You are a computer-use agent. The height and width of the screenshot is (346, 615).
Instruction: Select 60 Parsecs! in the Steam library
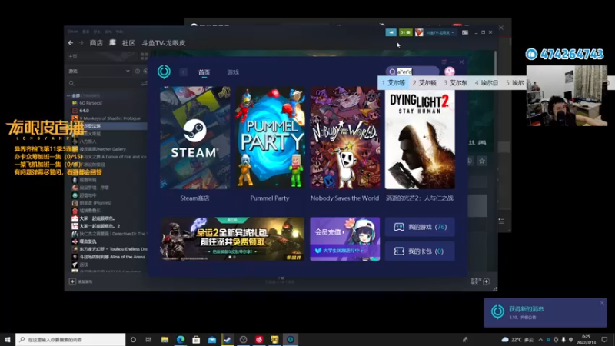tap(91, 103)
